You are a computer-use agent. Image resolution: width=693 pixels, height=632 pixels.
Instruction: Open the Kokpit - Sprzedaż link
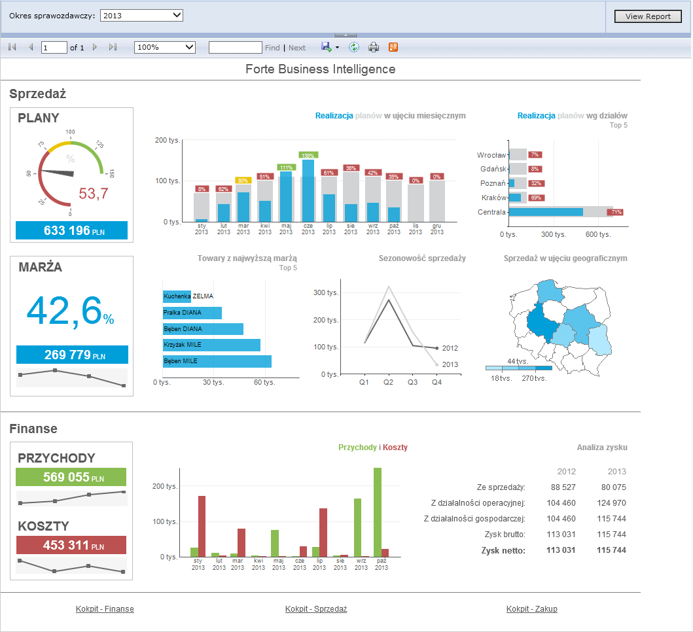click(x=316, y=608)
